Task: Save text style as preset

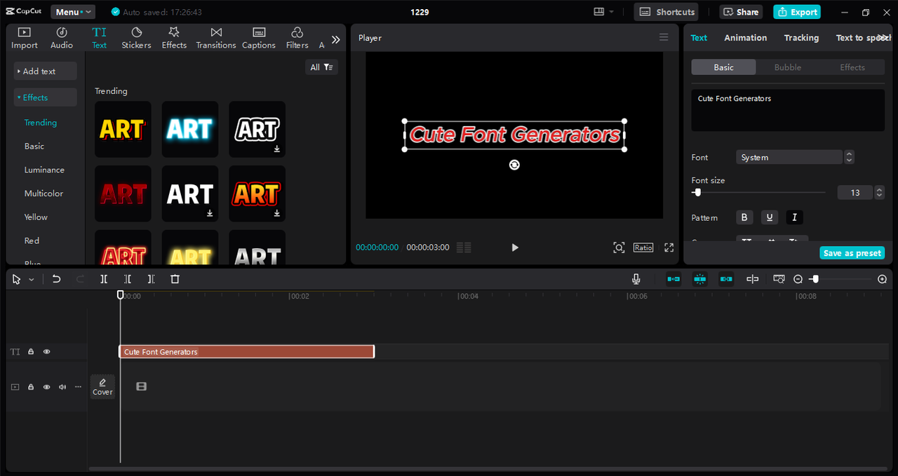Action: (x=852, y=253)
